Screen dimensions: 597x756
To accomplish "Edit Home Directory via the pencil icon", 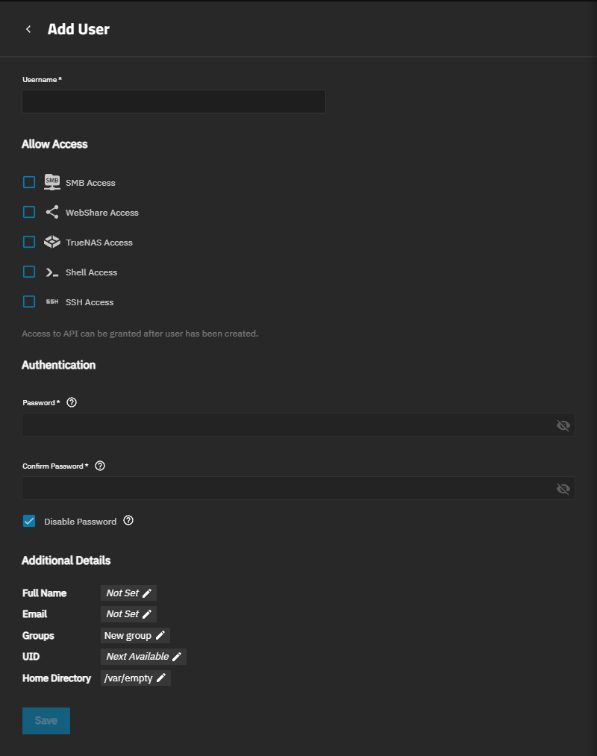I will (161, 678).
